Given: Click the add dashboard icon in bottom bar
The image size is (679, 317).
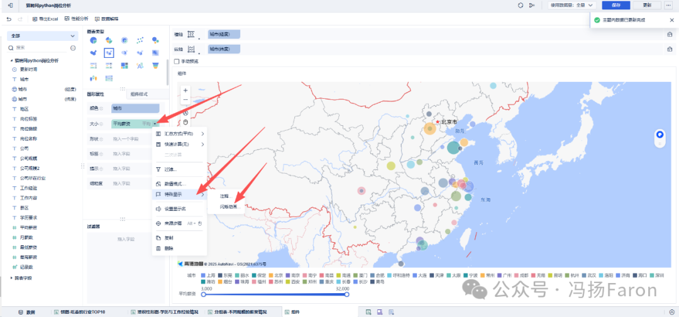Looking at the screenshot, I should pos(380,312).
